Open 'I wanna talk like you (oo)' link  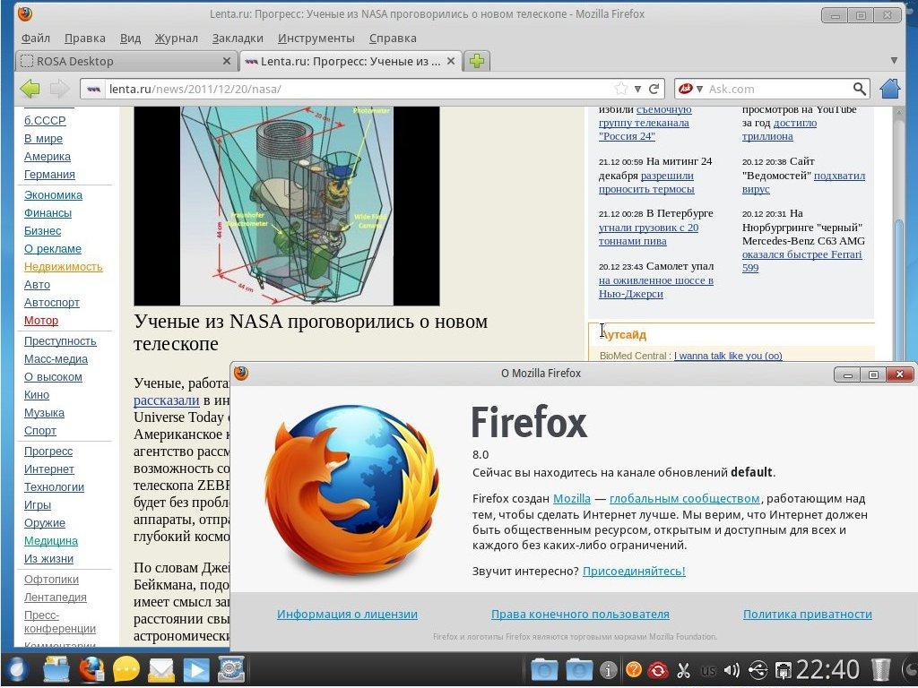click(x=728, y=356)
